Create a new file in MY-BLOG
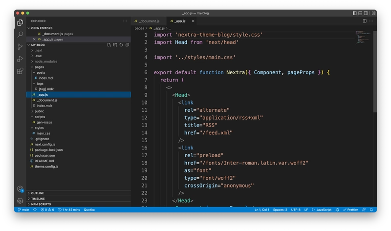 pyautogui.click(x=109, y=45)
